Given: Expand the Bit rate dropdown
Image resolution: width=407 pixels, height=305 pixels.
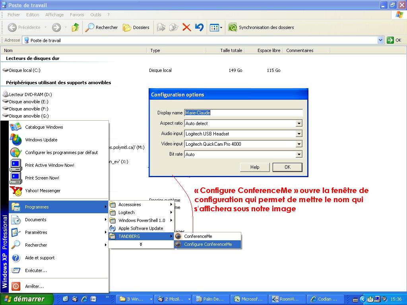Looking at the screenshot, I should (299, 154).
